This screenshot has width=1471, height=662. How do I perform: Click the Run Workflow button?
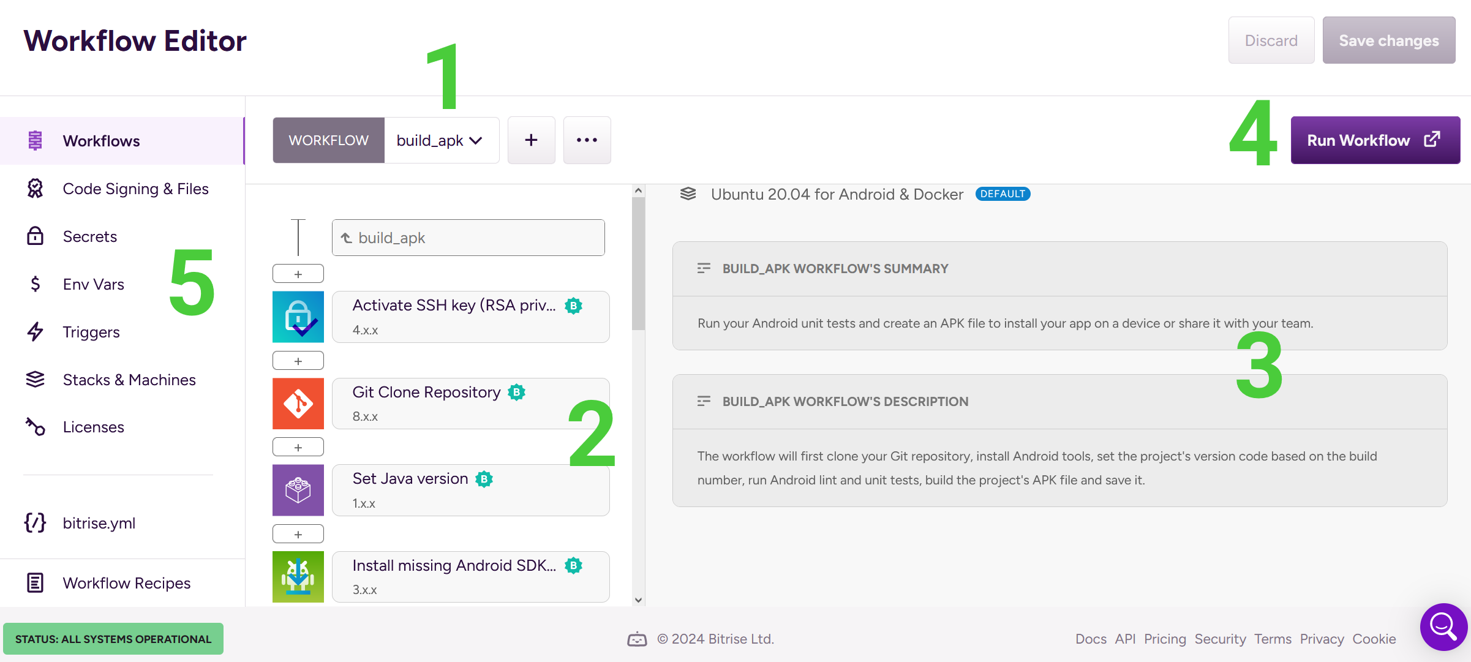point(1375,140)
